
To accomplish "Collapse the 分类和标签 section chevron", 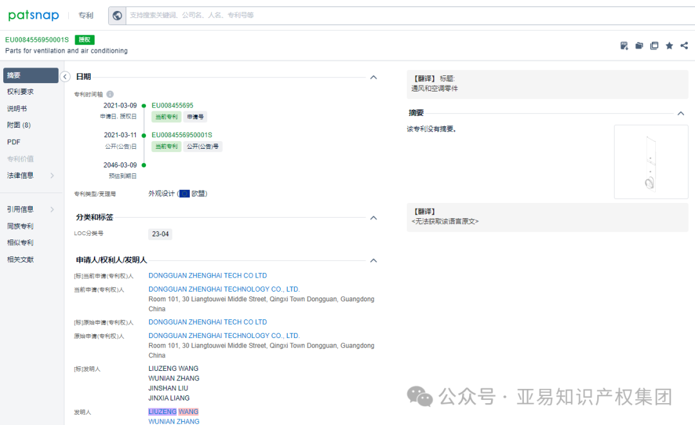I will tap(374, 218).
